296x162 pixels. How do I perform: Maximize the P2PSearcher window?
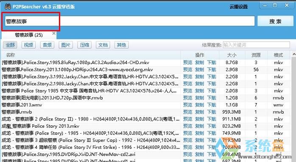tap(275, 6)
